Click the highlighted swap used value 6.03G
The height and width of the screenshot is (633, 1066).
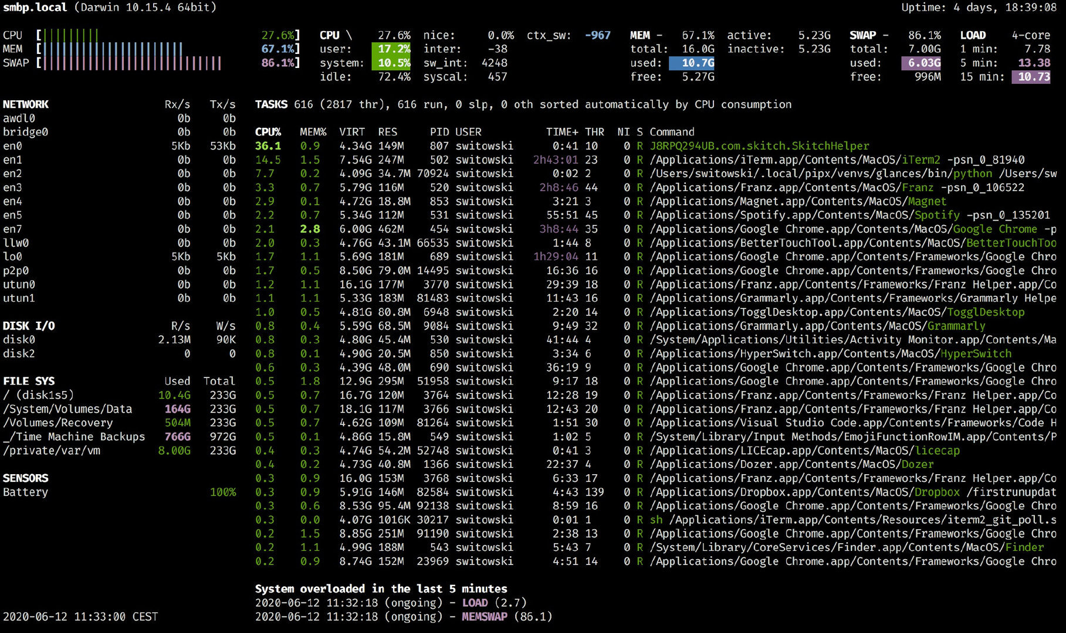(x=921, y=63)
